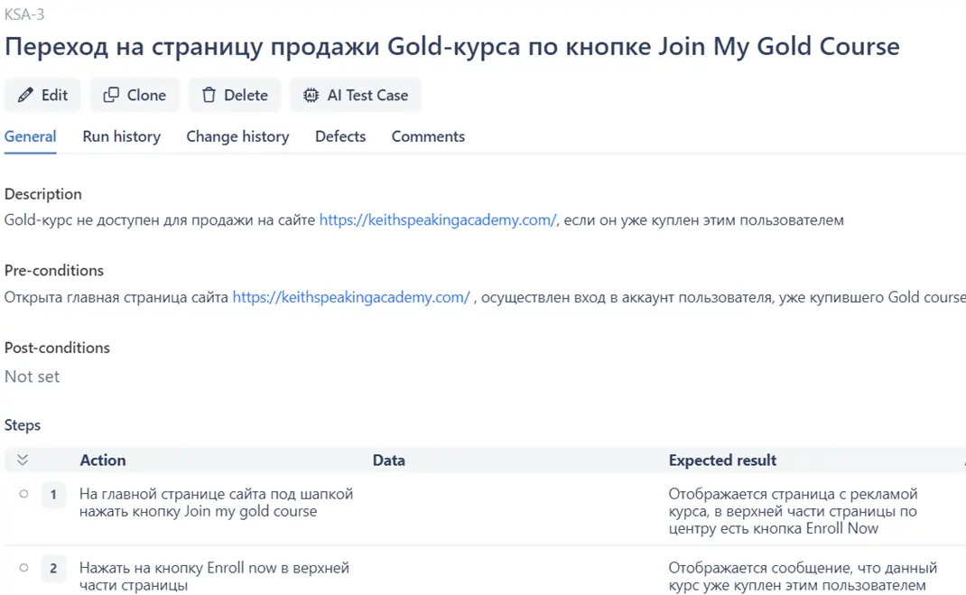Expand all steps with double chevron
This screenshot has height=595, width=966.
(23, 460)
